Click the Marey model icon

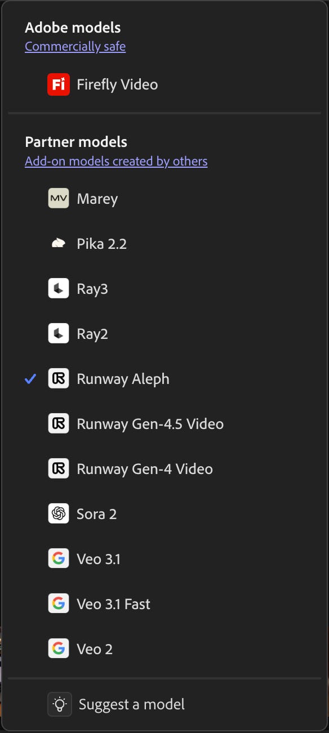click(58, 198)
